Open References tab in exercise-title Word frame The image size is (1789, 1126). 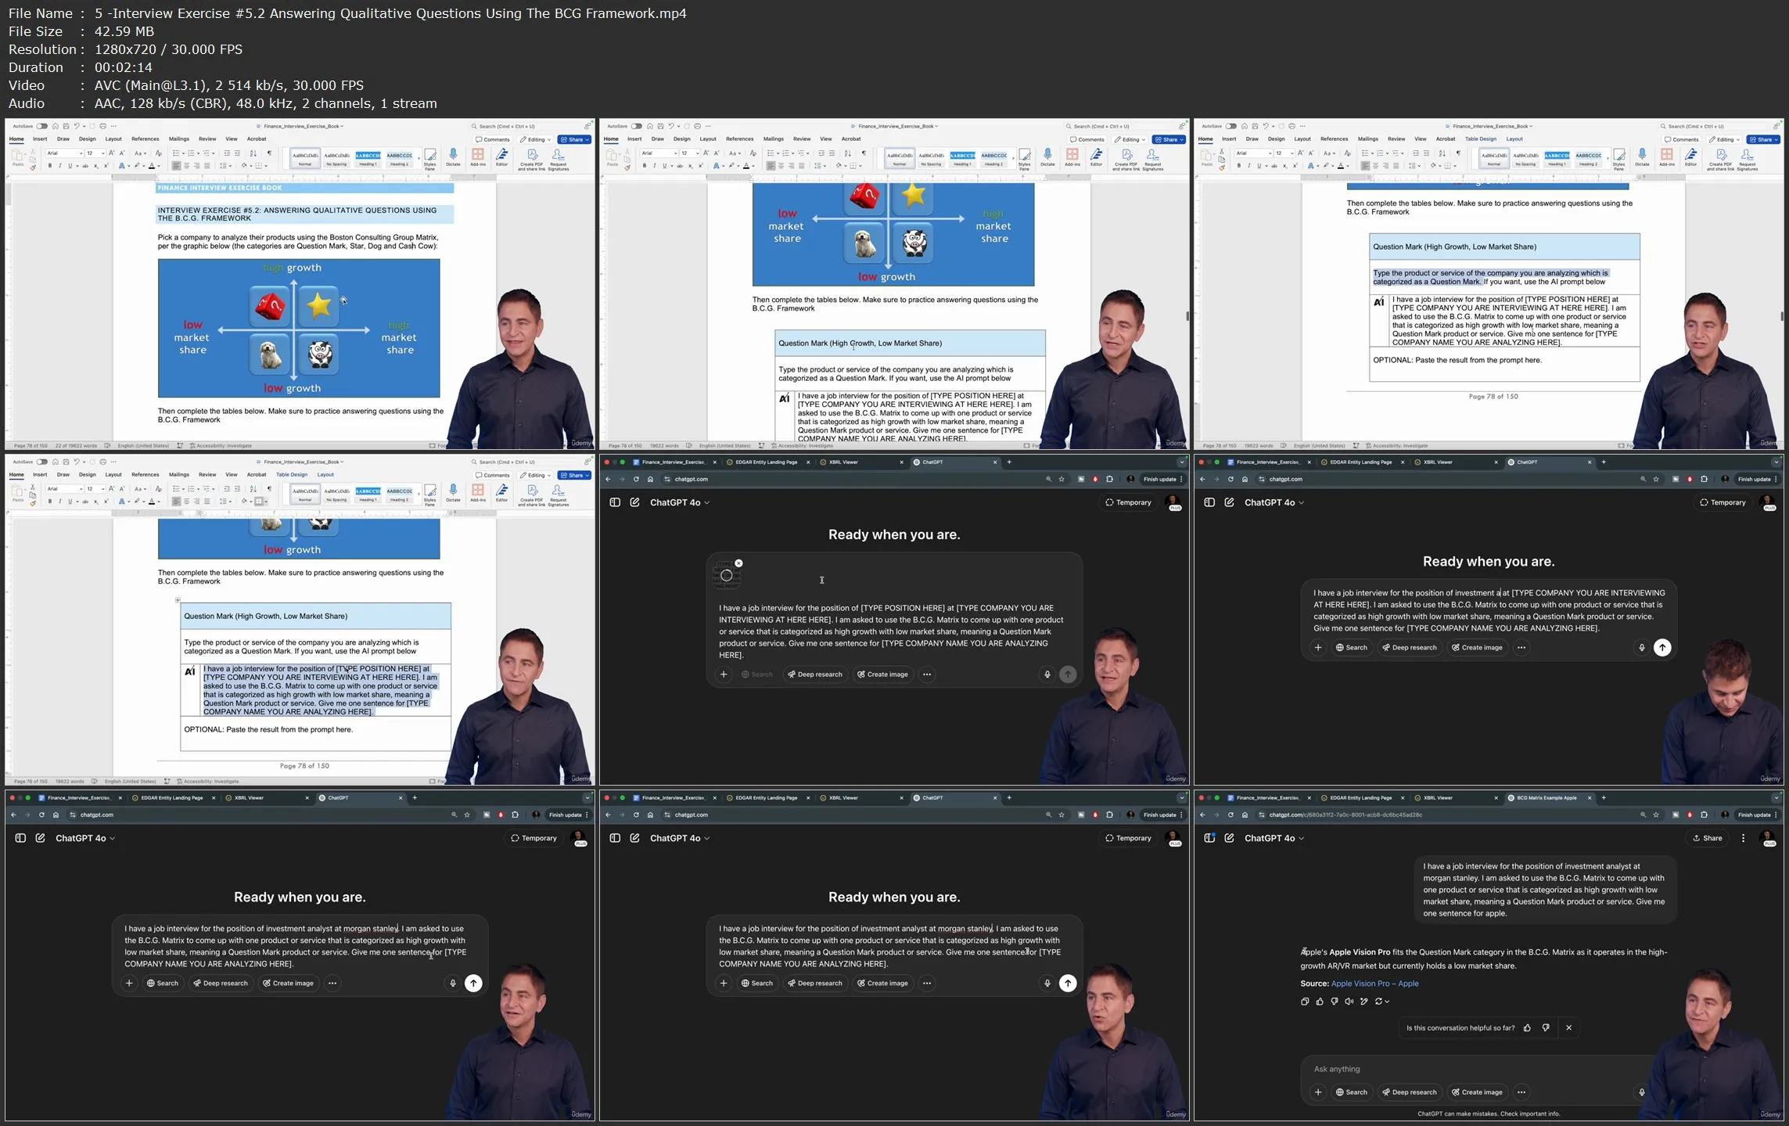coord(145,139)
